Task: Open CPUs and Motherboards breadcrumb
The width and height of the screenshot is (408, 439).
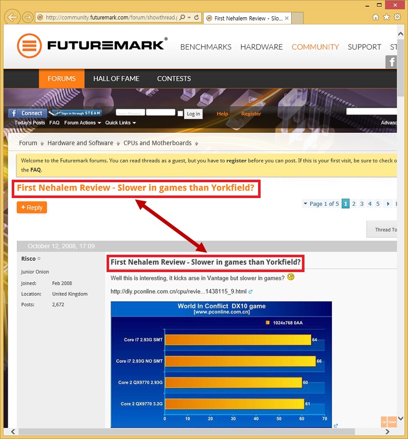Action: coord(158,143)
